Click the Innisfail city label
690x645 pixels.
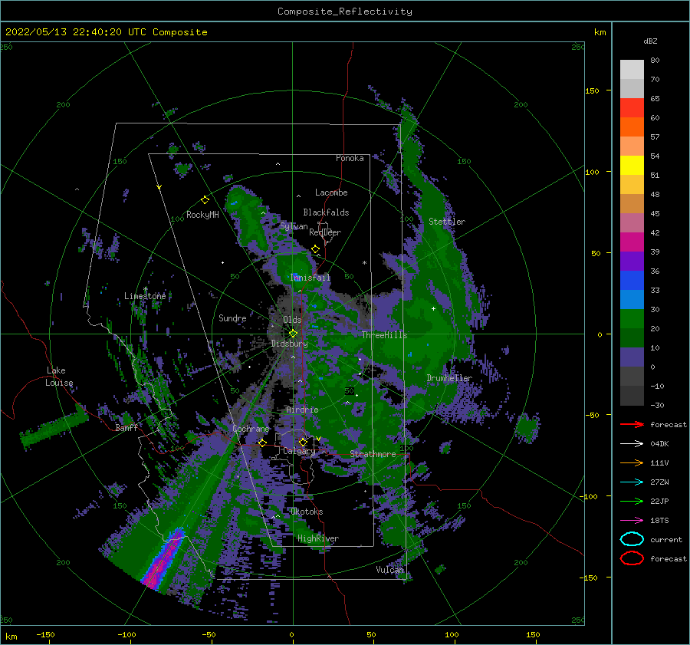[310, 278]
